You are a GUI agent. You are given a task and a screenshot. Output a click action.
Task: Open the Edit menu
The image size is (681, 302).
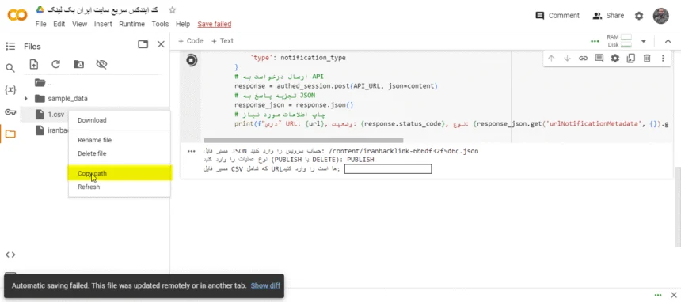pyautogui.click(x=59, y=24)
